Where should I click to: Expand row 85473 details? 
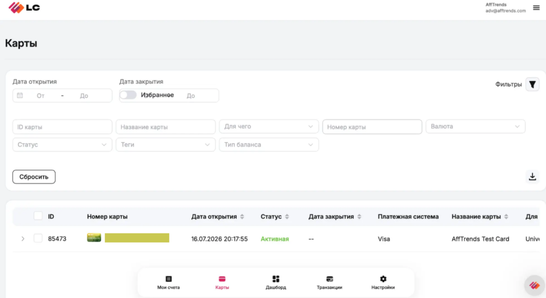click(x=22, y=239)
